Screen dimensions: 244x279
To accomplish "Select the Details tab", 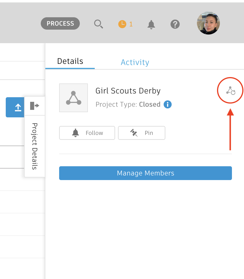I will (x=70, y=61).
